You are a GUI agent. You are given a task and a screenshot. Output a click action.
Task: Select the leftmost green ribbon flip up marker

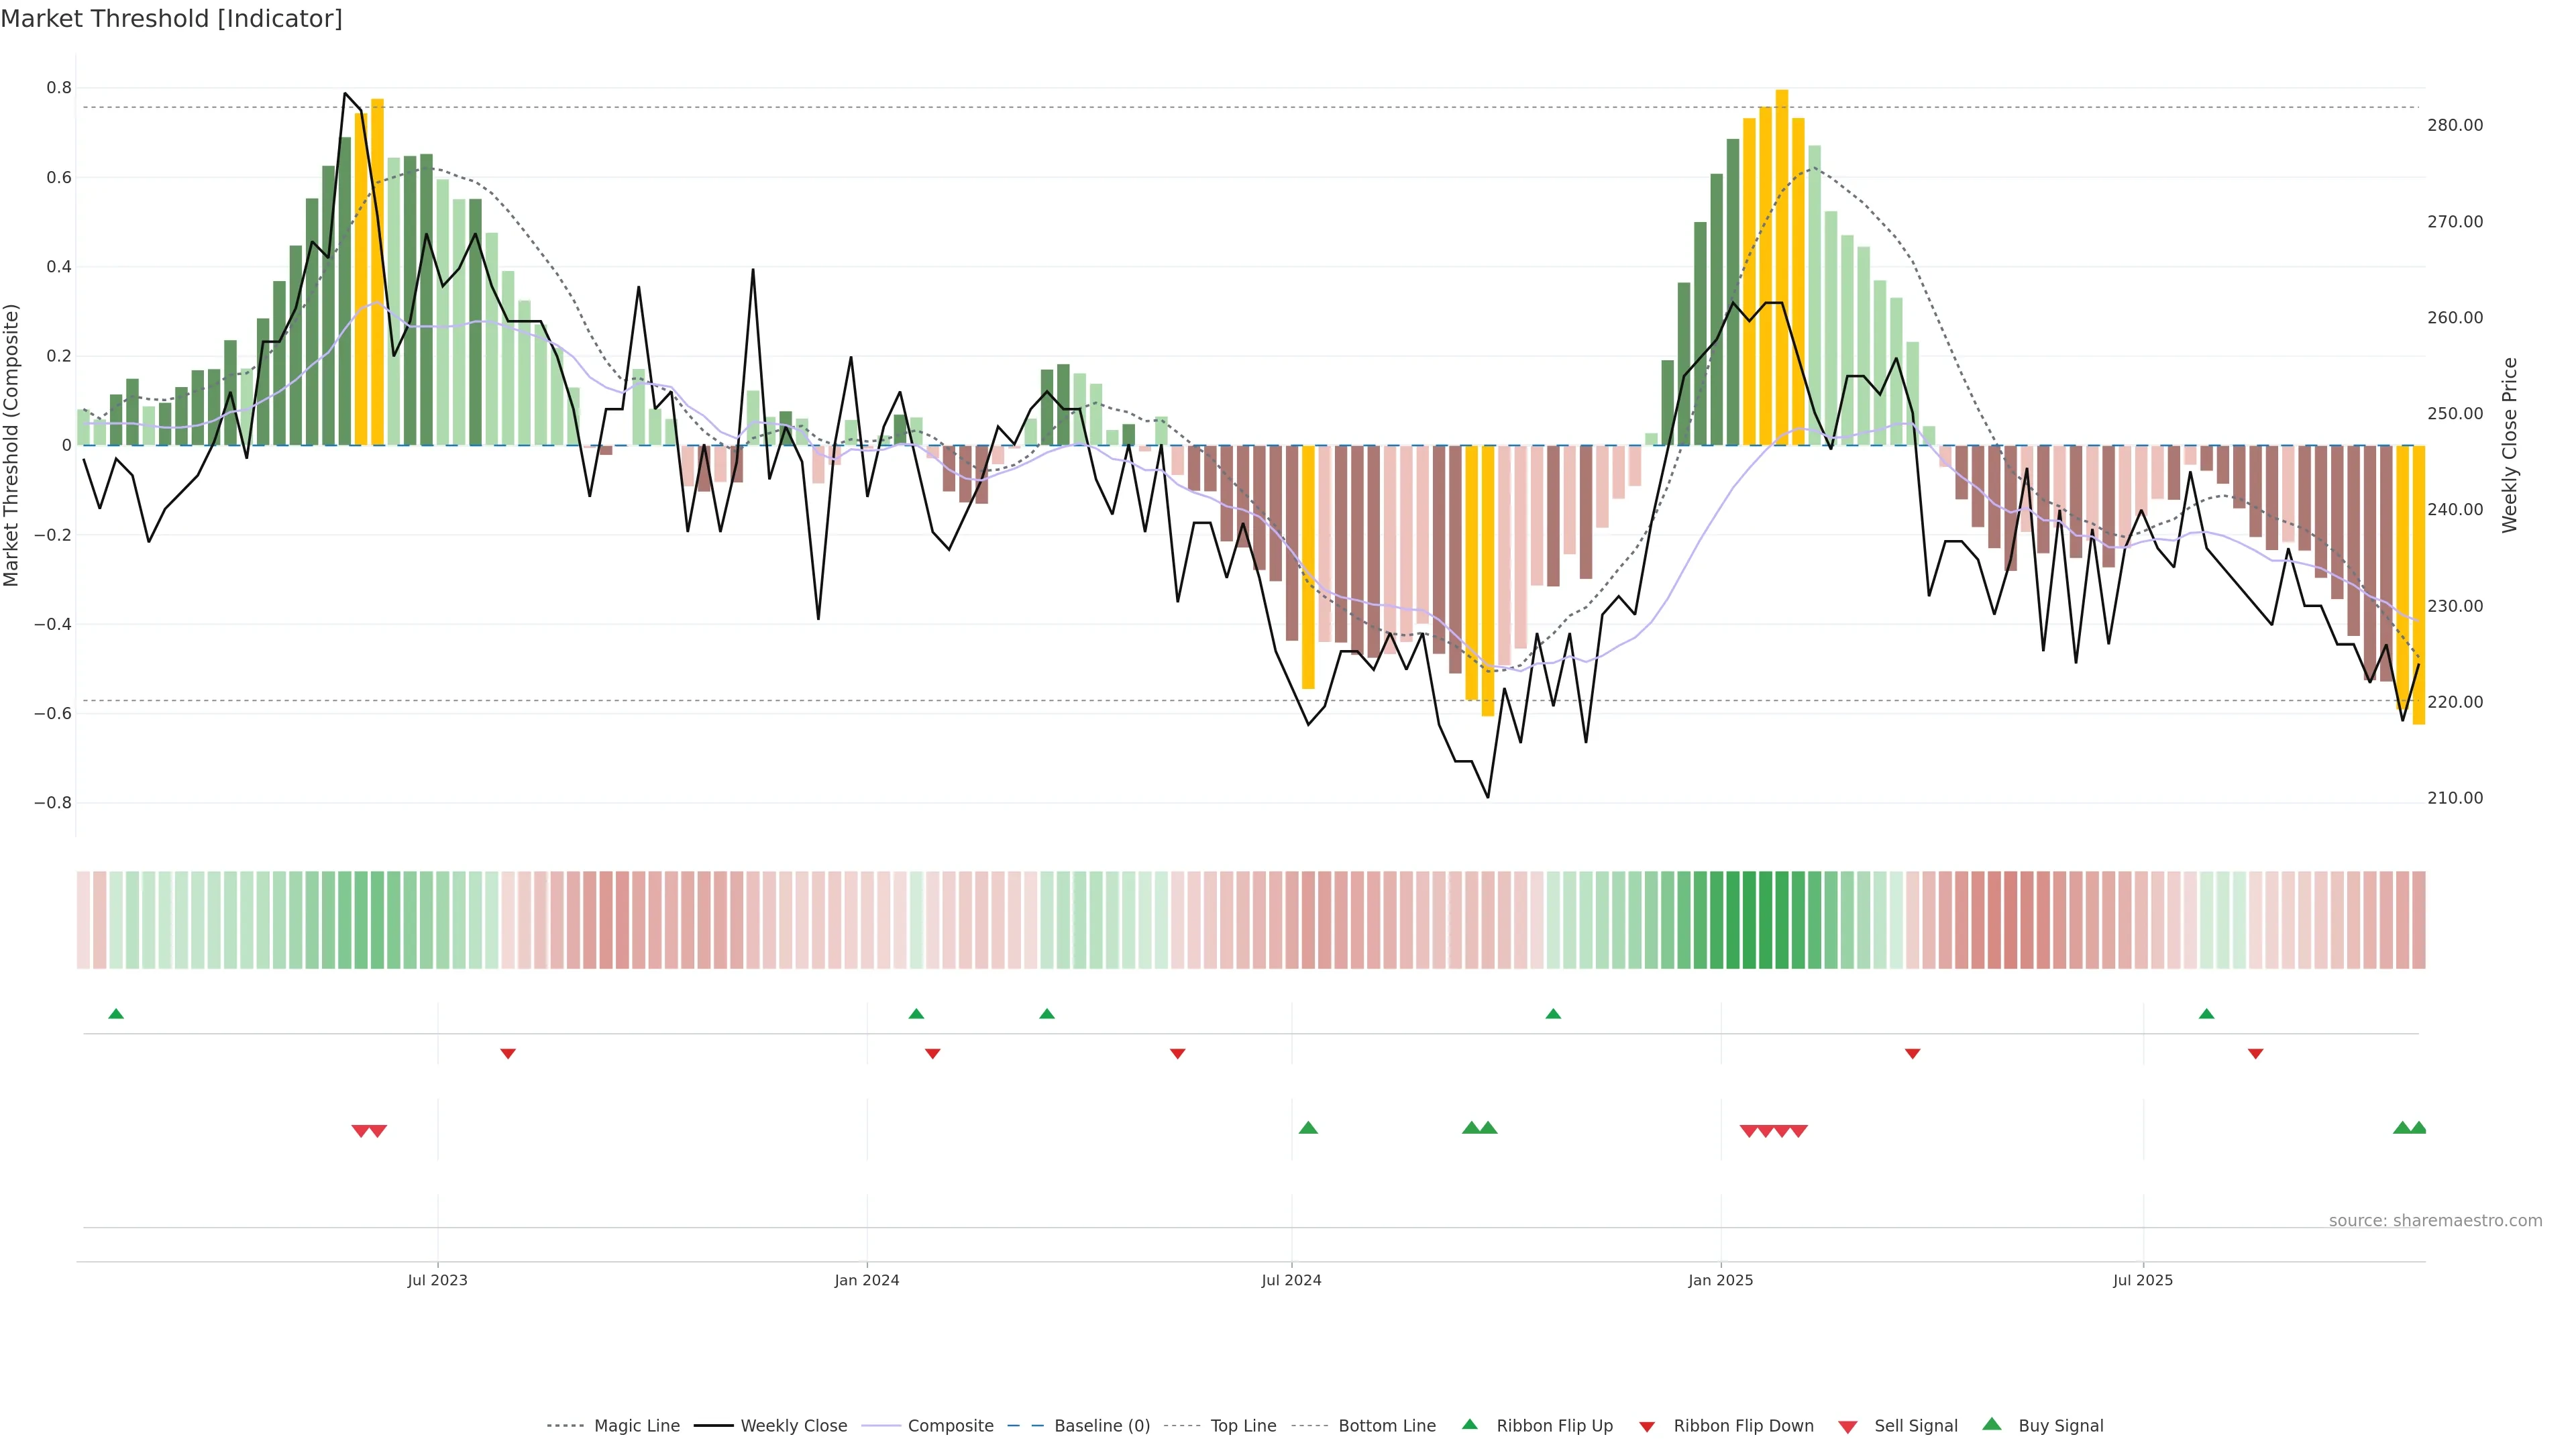(x=116, y=1014)
